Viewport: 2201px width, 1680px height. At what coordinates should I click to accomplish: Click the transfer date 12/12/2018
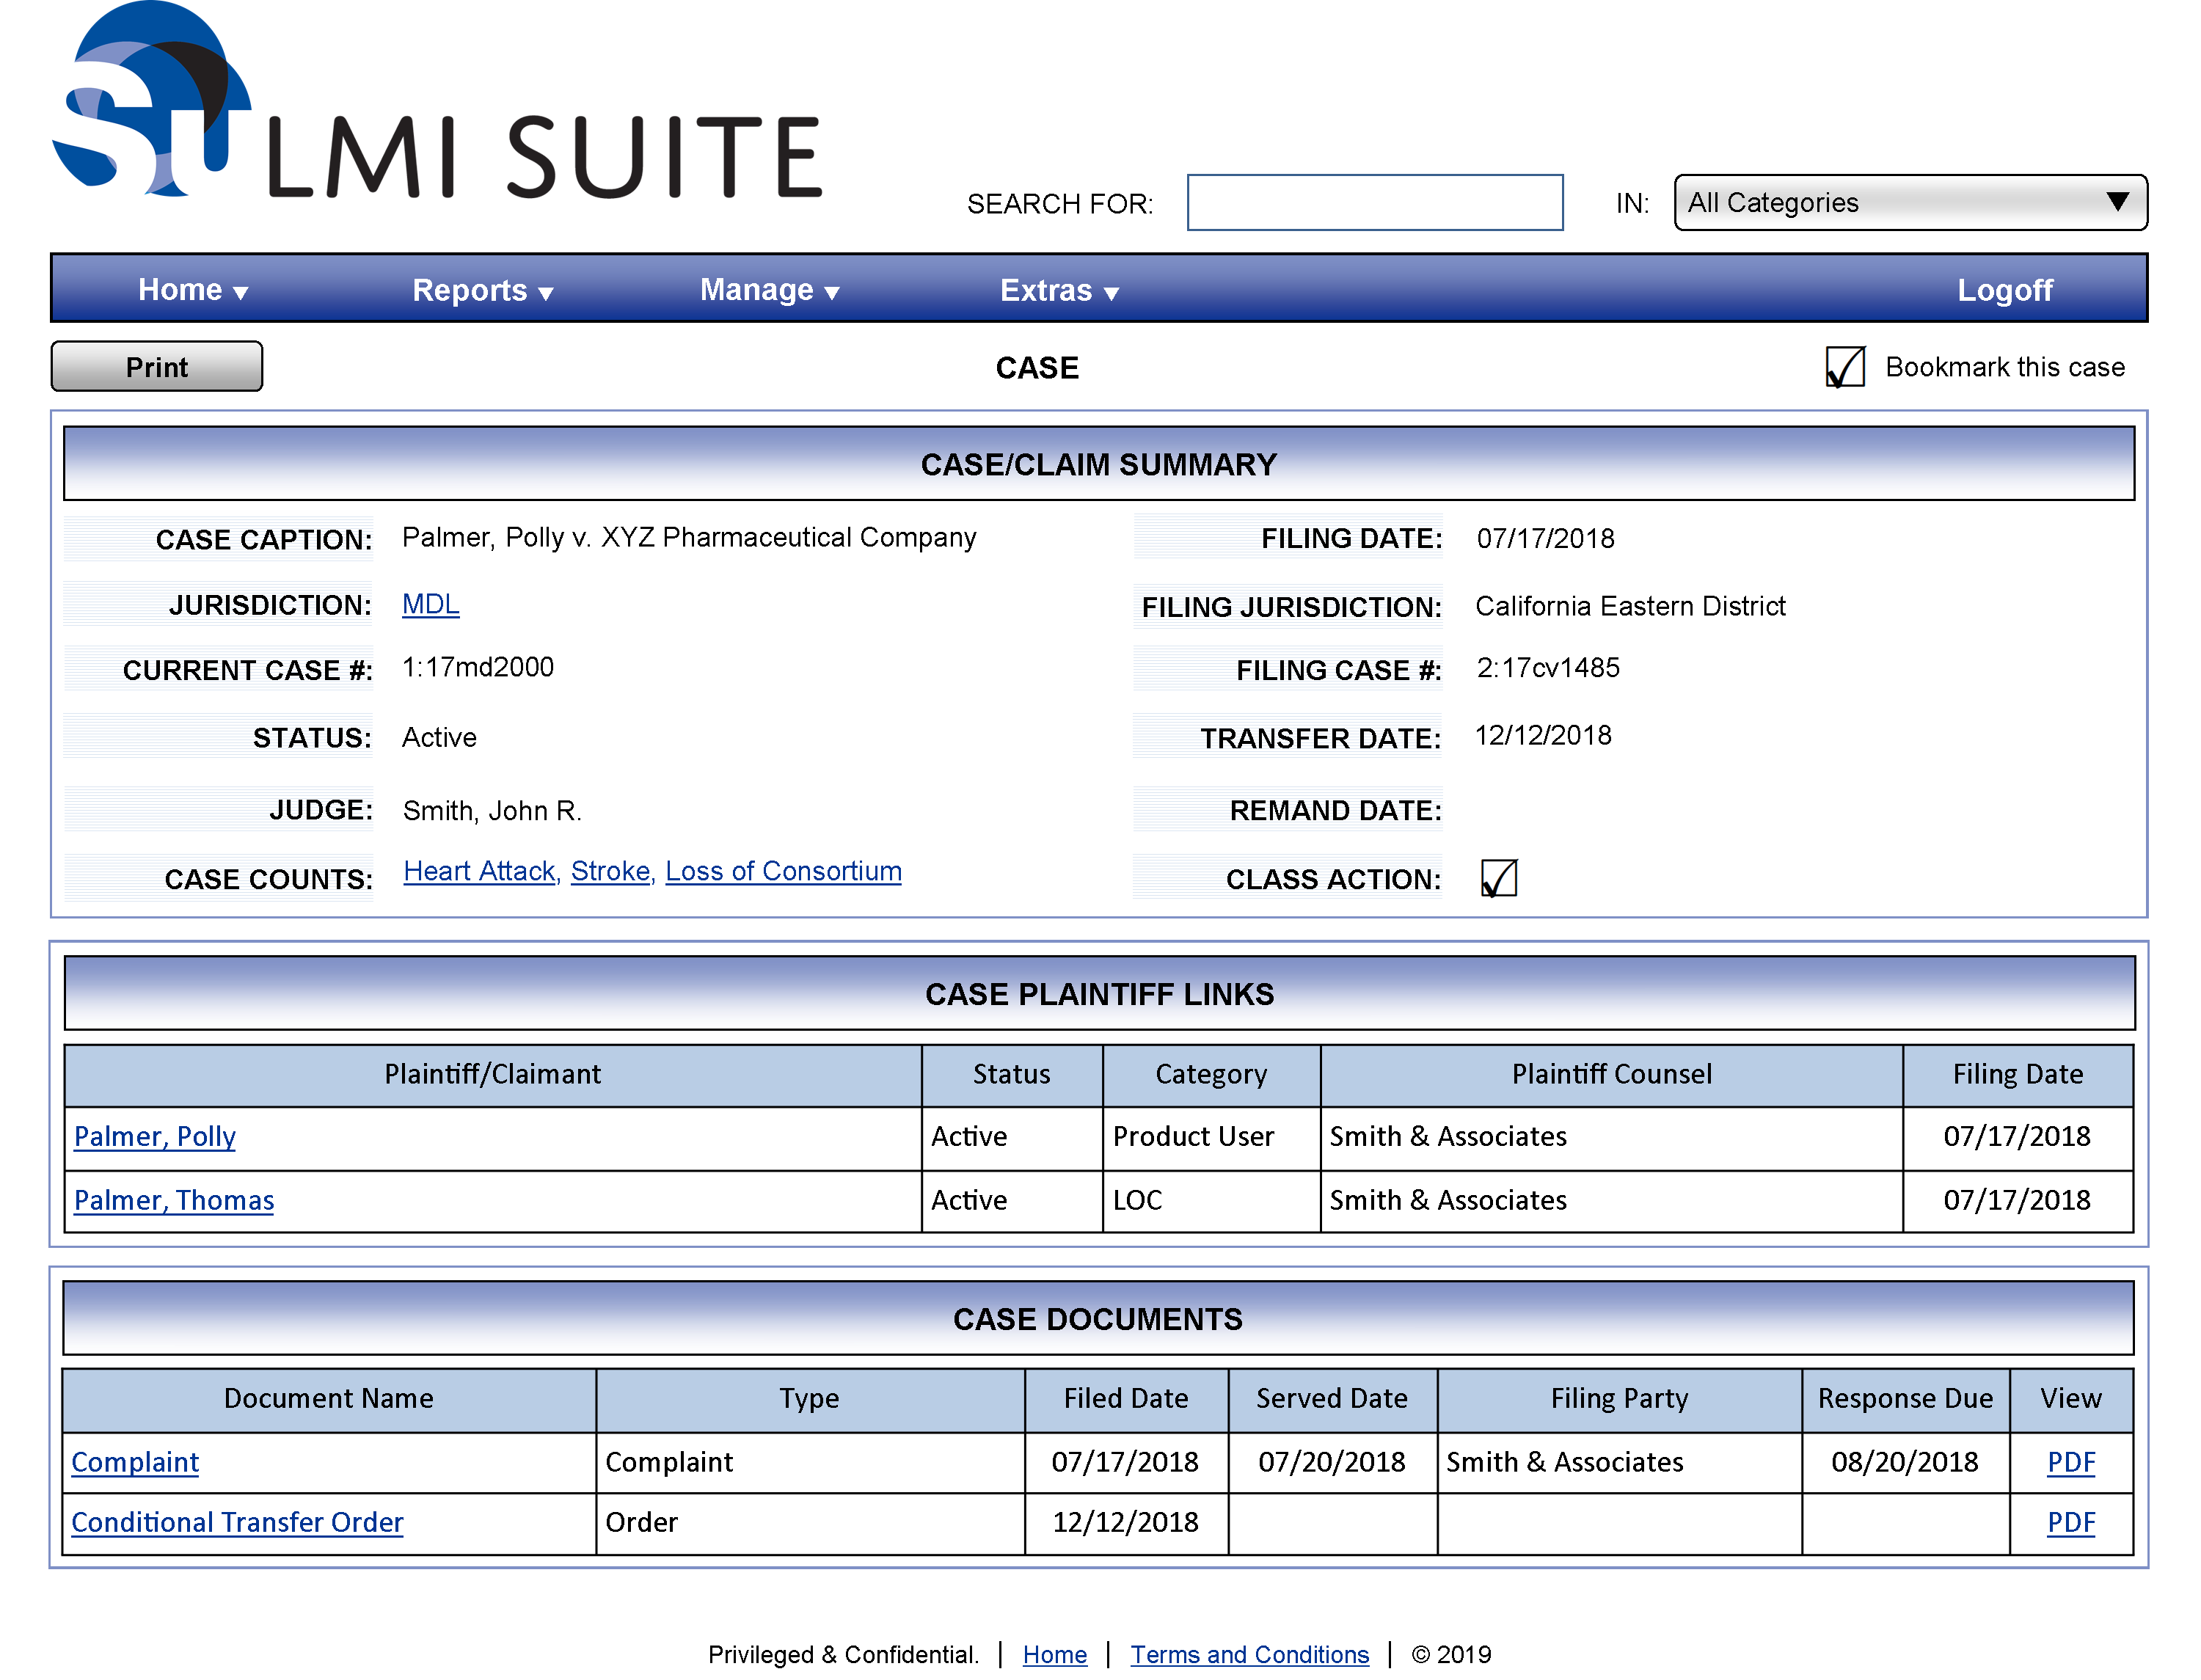coord(1543,735)
